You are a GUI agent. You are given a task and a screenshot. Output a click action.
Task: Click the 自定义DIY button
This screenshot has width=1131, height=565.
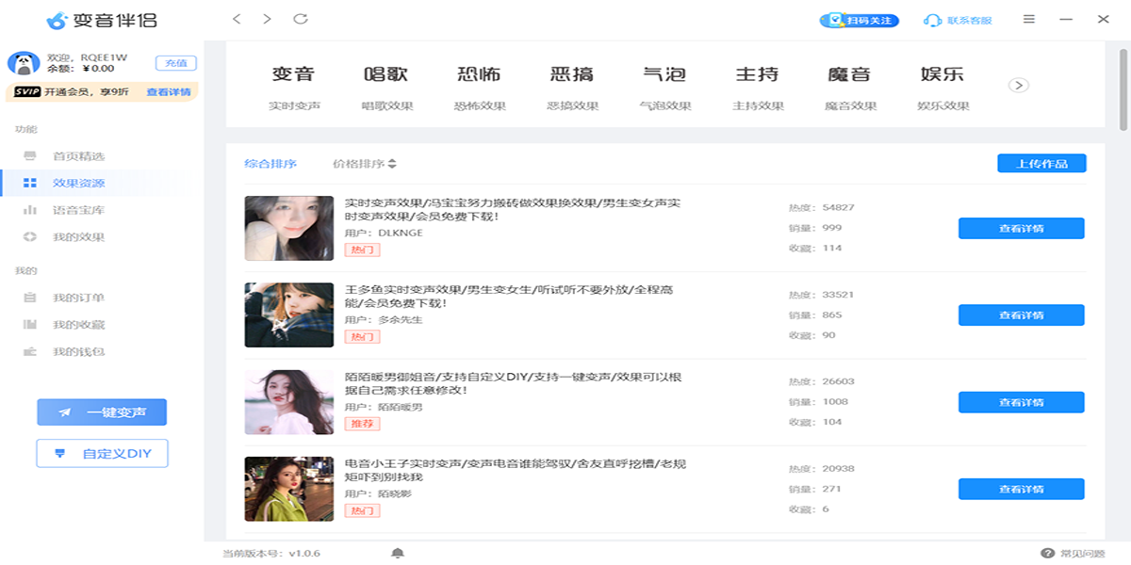coord(102,453)
